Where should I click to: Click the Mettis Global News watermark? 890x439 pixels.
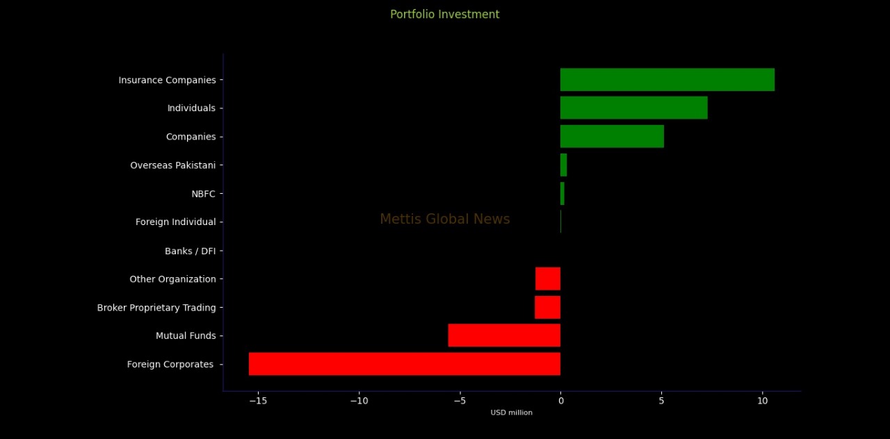tap(444, 219)
